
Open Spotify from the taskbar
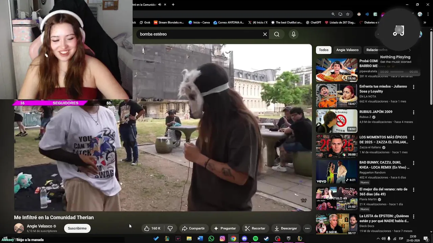pos(255,239)
